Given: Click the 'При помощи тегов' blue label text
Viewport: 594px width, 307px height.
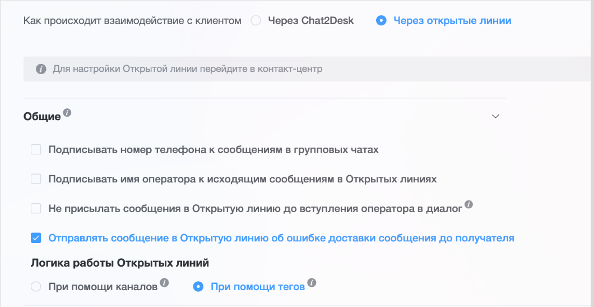Looking at the screenshot, I should coord(257,287).
